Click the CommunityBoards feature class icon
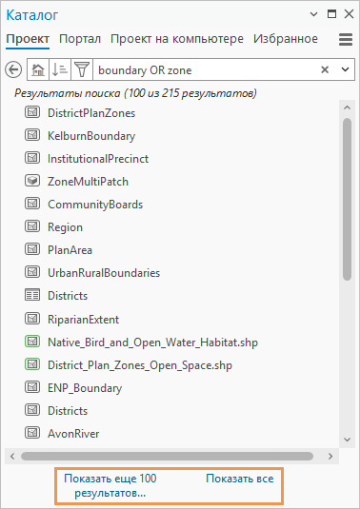The height and width of the screenshot is (509, 360). pyautogui.click(x=32, y=204)
